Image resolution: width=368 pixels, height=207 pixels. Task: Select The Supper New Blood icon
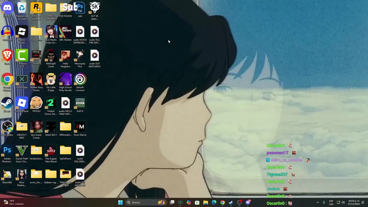pos(51,154)
